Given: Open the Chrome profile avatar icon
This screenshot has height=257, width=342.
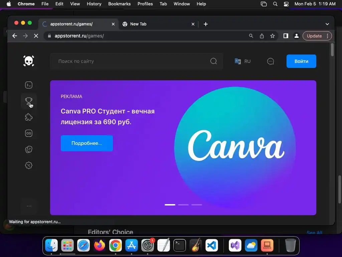Looking at the screenshot, I should pyautogui.click(x=297, y=36).
